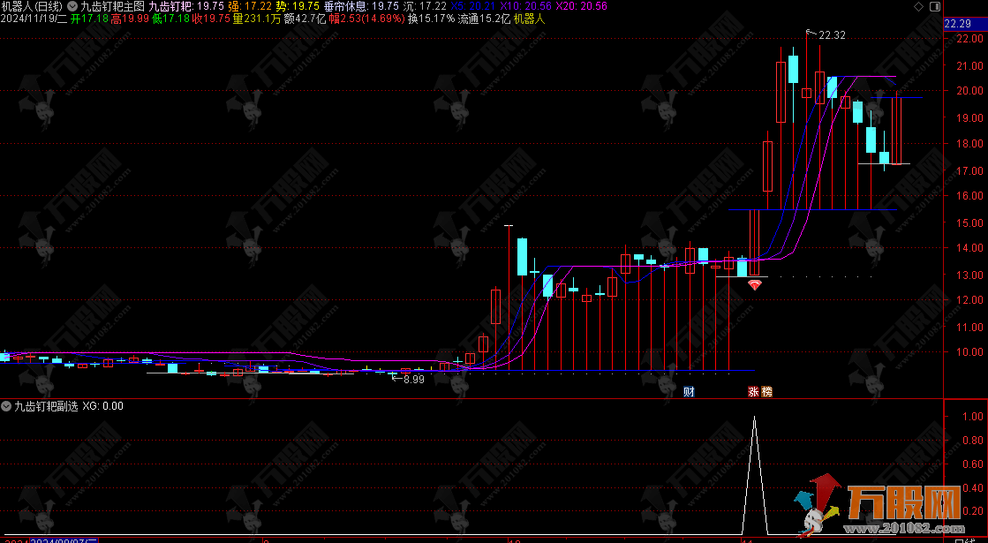988x543 pixels.
Task: Click the red gem signal marker under the candle
Action: tap(754, 285)
